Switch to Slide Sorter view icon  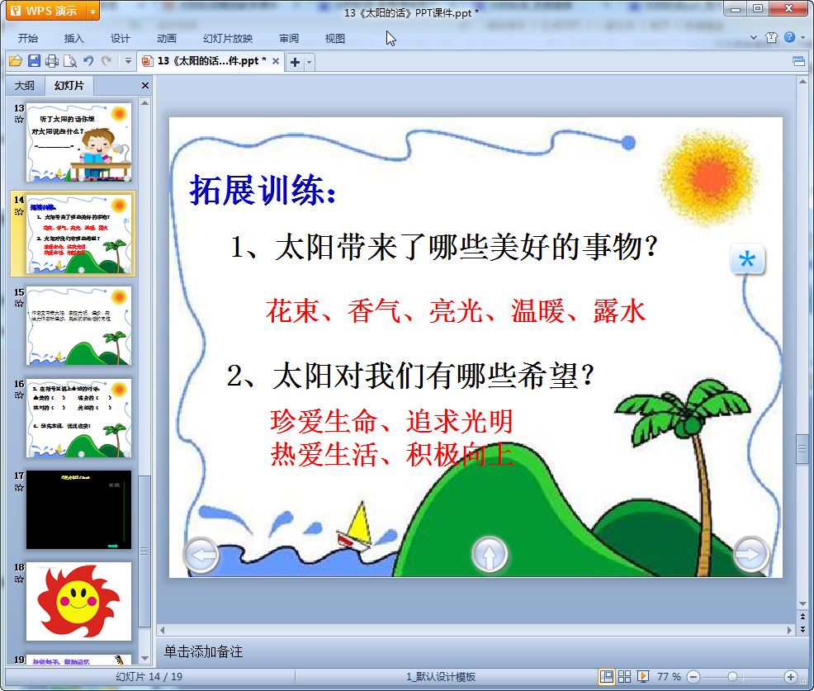point(624,676)
